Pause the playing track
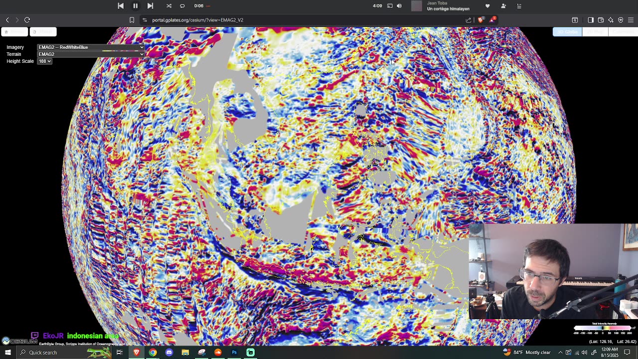Image resolution: width=638 pixels, height=359 pixels. click(135, 5)
